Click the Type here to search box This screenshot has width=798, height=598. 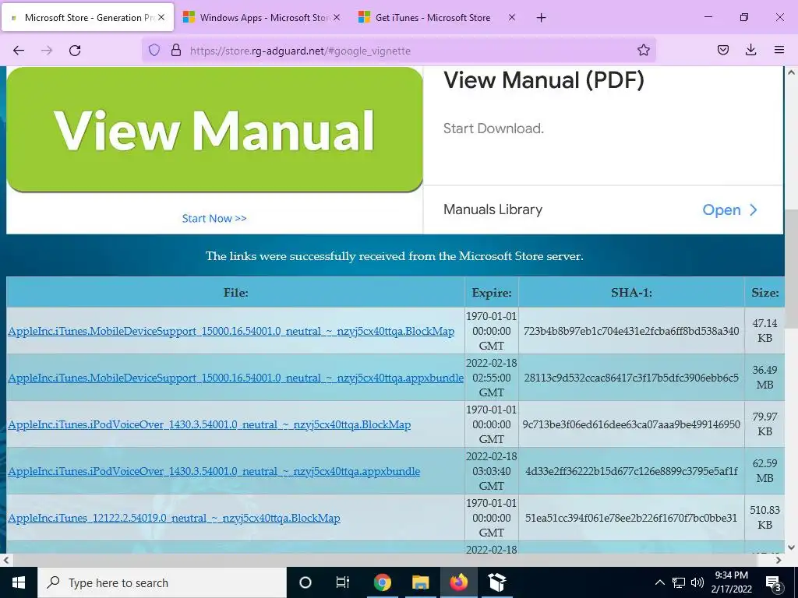tap(162, 582)
